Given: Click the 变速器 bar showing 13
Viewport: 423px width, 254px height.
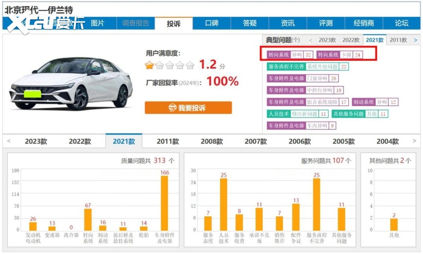Looking at the screenshot, I should [52, 228].
